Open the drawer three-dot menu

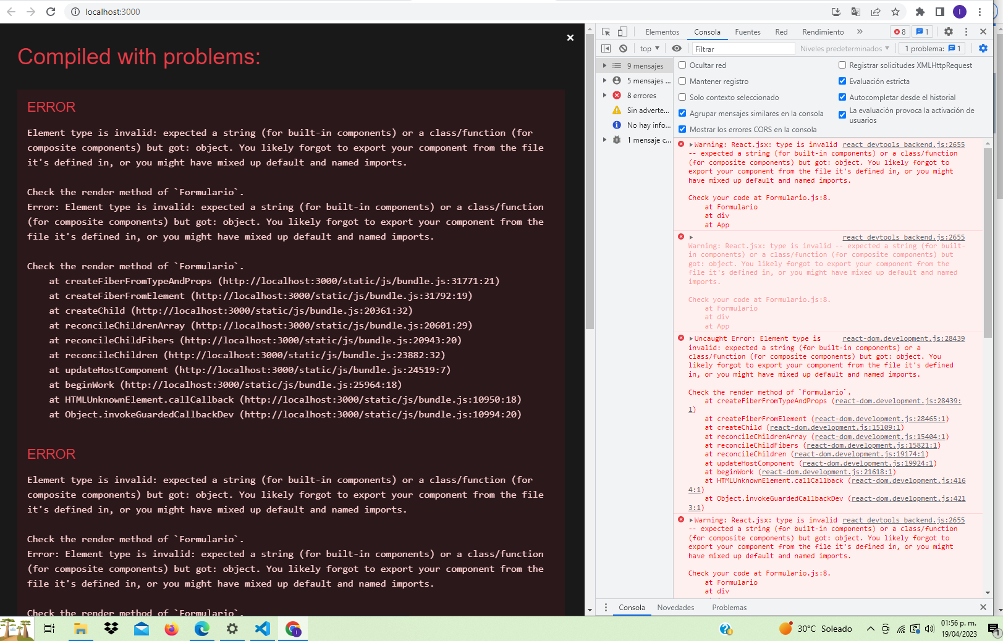[606, 607]
